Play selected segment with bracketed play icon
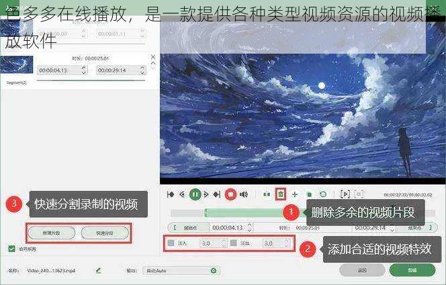 pyautogui.click(x=345, y=194)
